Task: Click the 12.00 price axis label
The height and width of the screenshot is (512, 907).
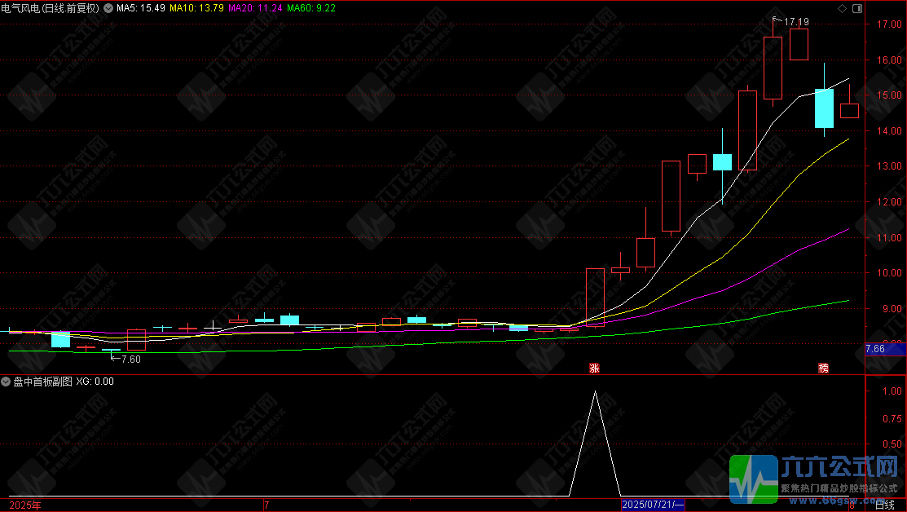Action: (x=889, y=202)
